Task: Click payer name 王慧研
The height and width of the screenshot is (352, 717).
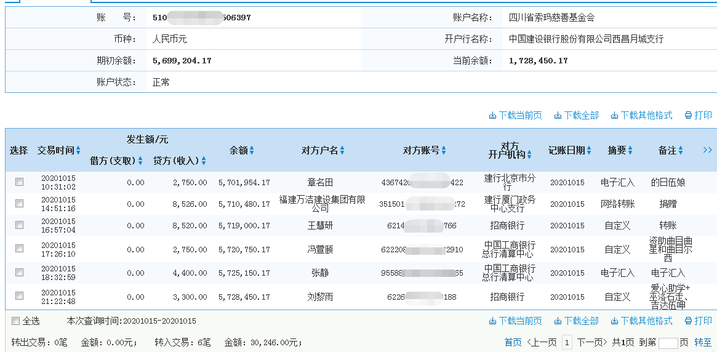Action: (x=319, y=225)
